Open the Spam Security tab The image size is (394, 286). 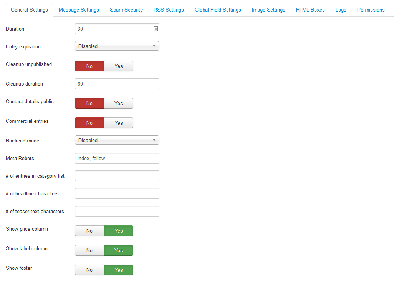coord(126,10)
